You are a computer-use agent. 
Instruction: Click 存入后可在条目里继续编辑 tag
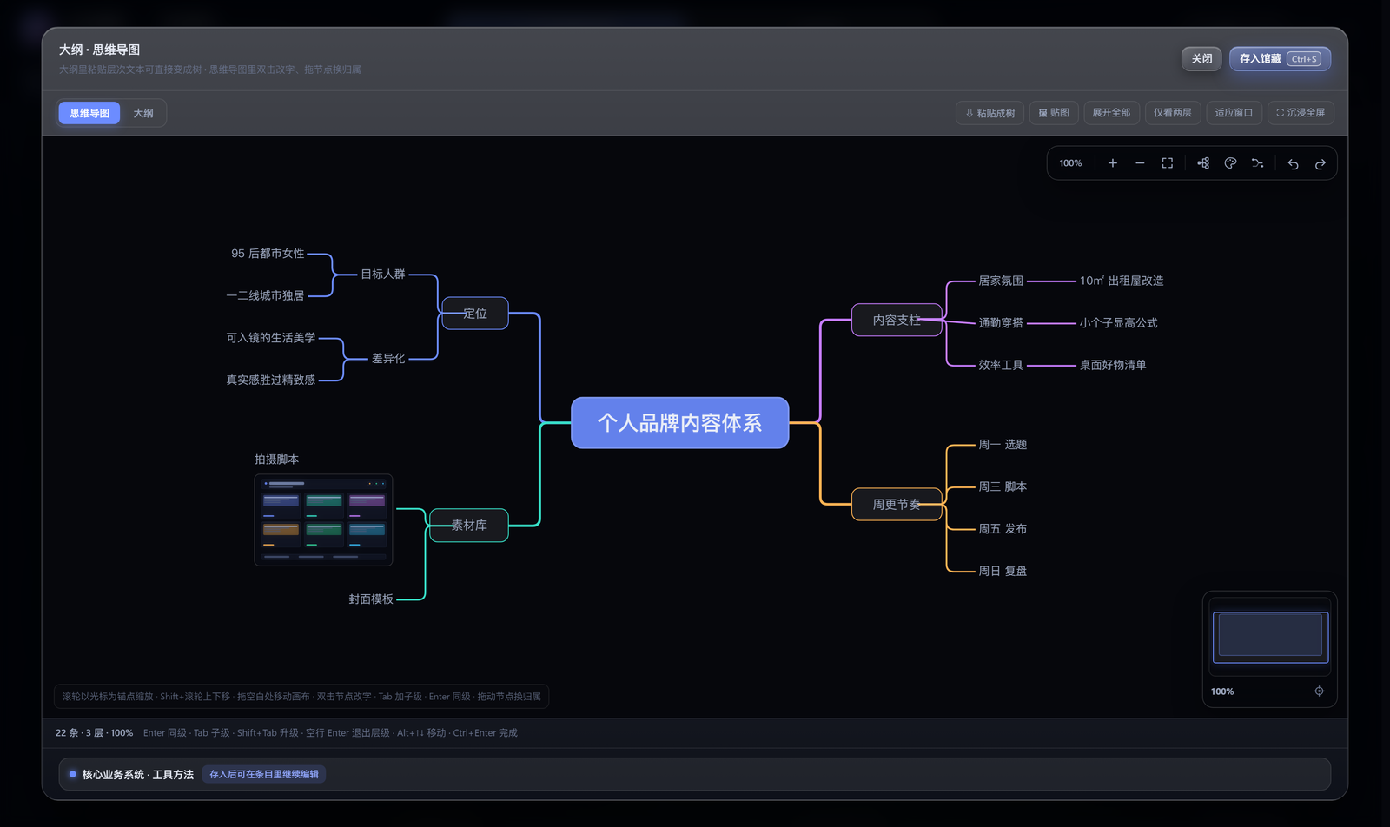pyautogui.click(x=264, y=775)
